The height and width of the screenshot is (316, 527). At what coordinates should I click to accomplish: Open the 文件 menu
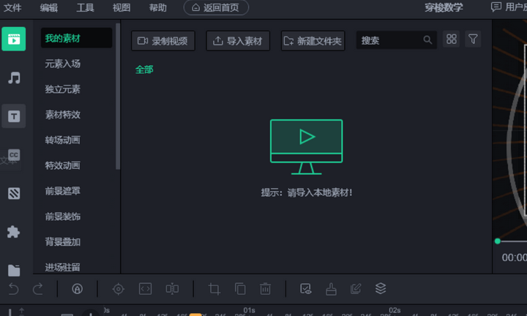13,8
